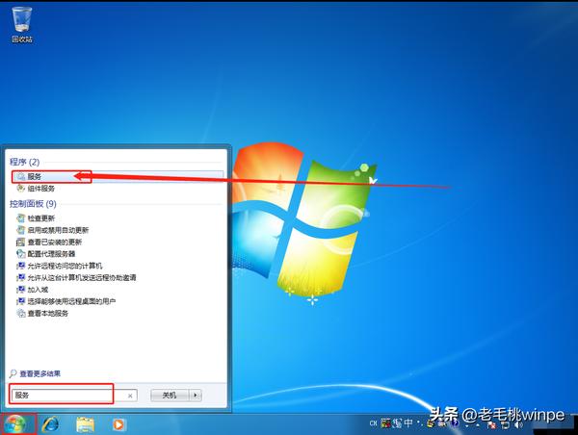The height and width of the screenshot is (435, 578).
Task: Select the 加入域 result
Action: [x=33, y=290]
